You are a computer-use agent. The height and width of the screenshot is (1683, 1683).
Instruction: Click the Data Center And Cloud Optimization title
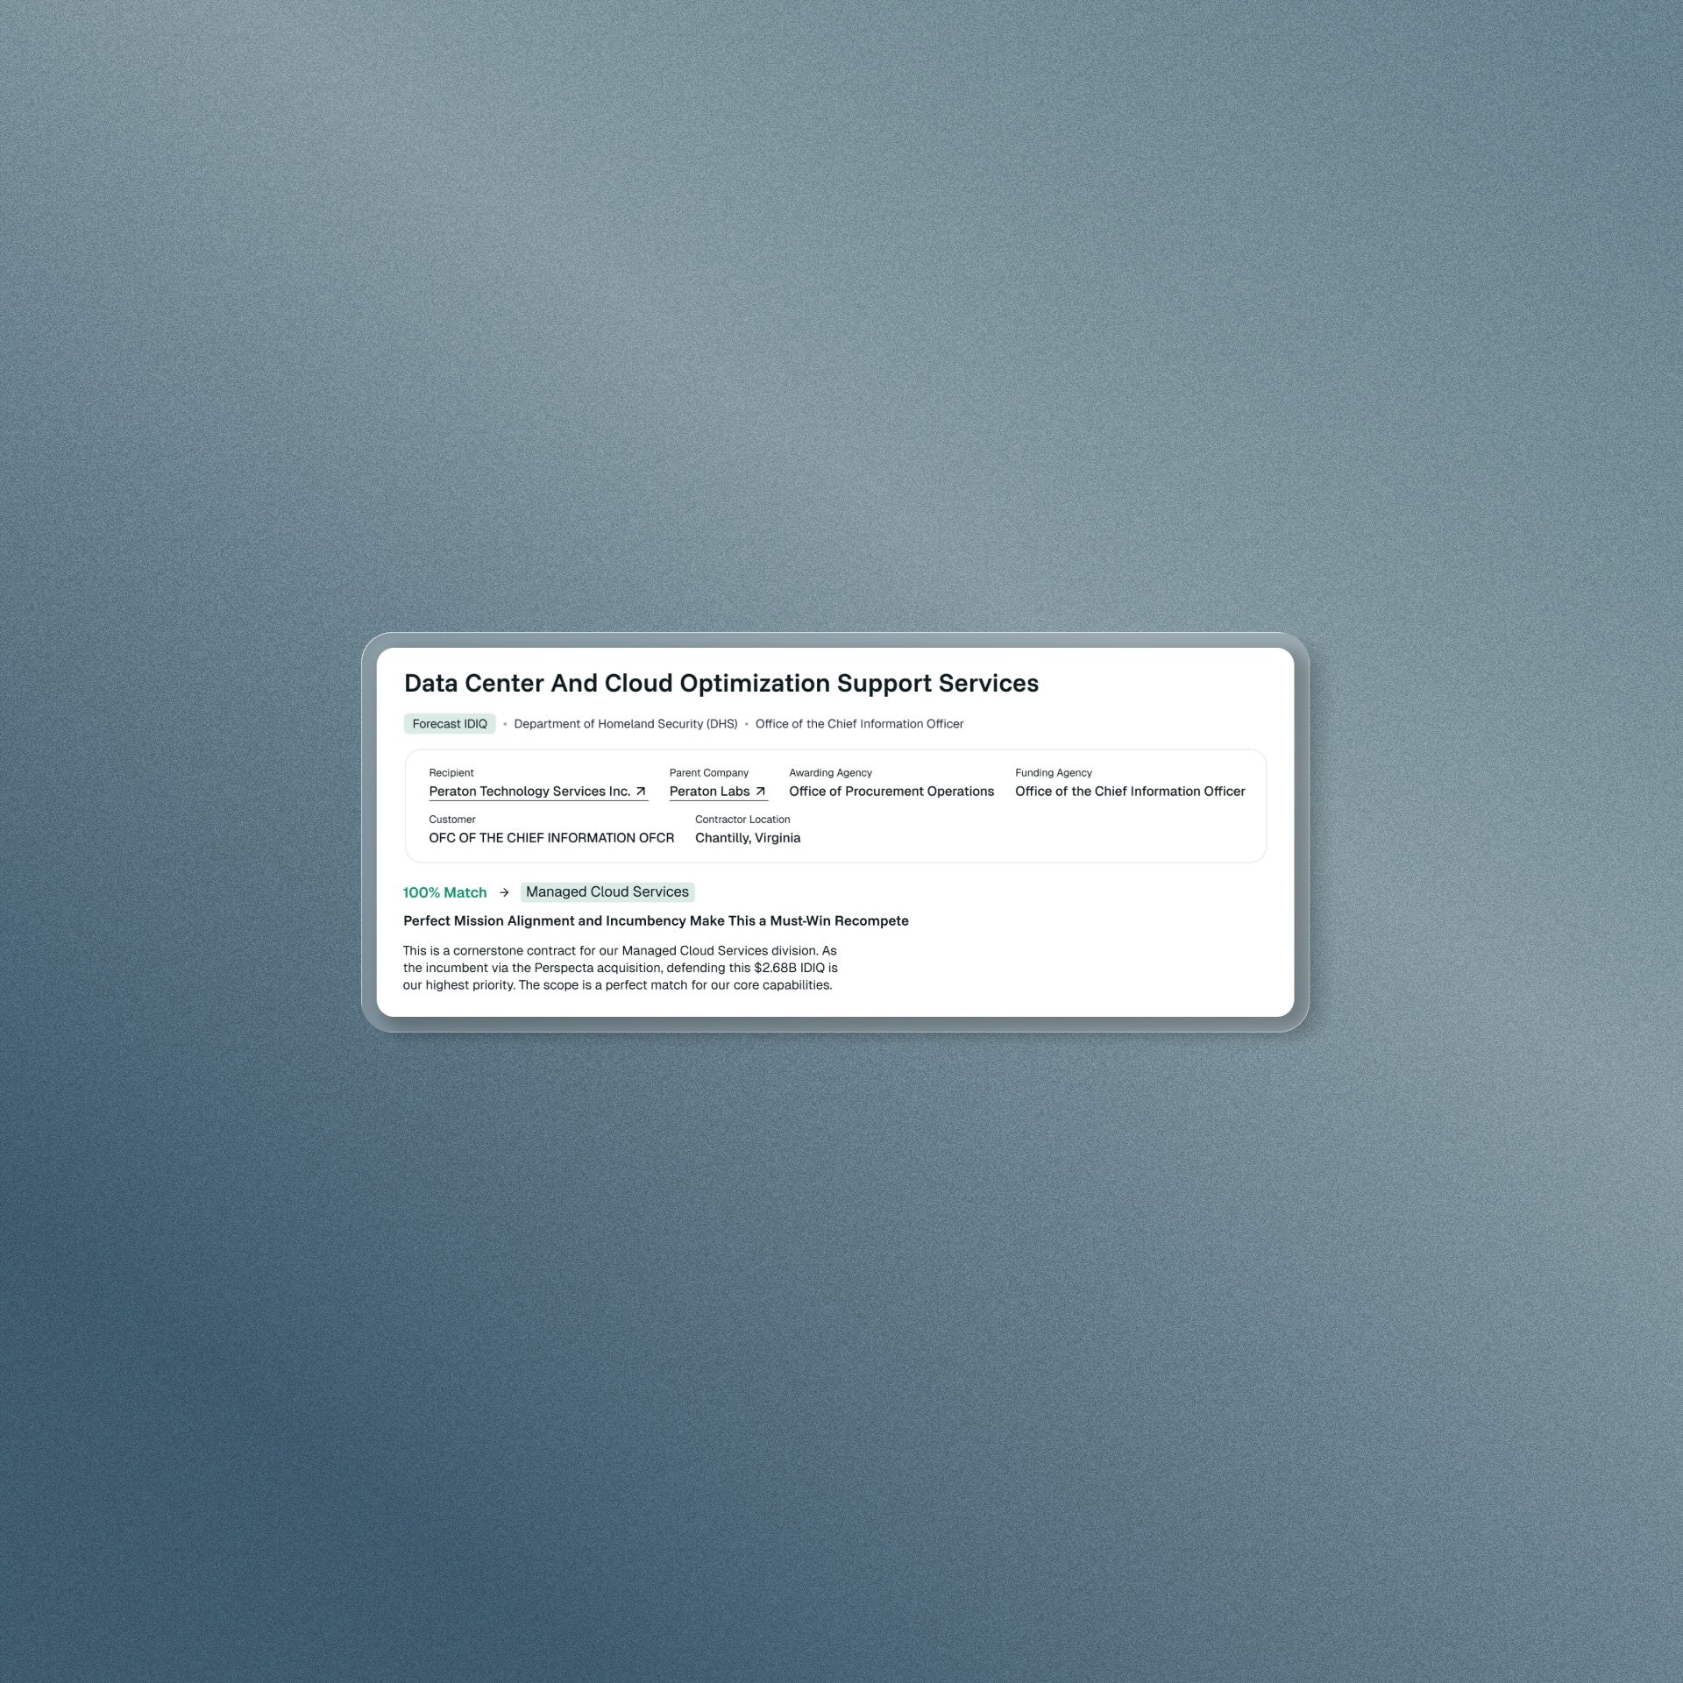pos(721,684)
